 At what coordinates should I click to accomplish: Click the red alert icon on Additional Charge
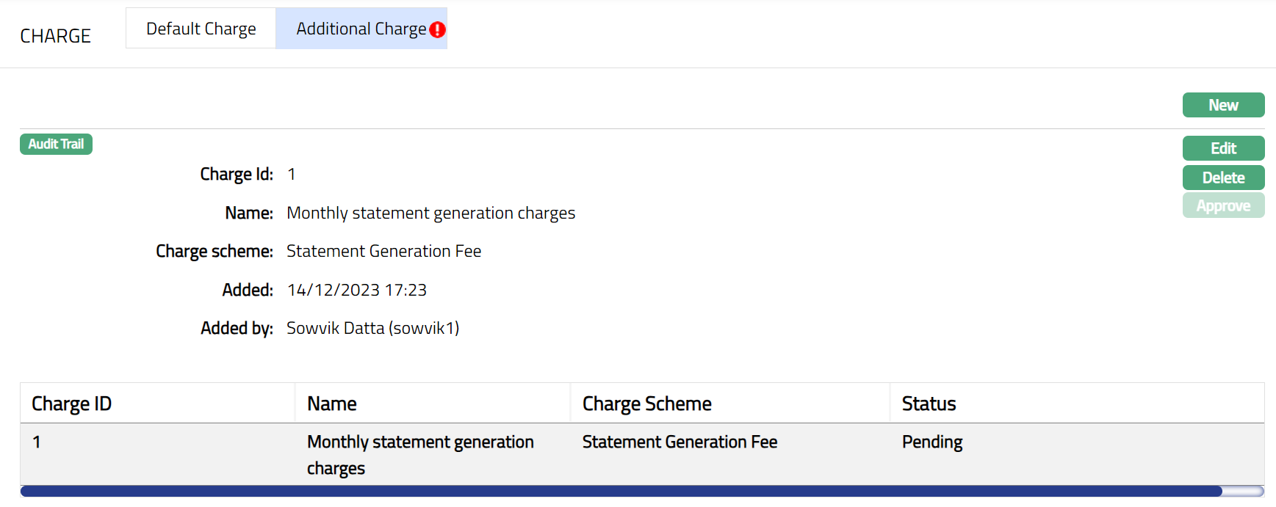[x=437, y=30]
